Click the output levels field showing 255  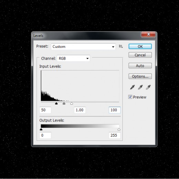click(x=115, y=135)
